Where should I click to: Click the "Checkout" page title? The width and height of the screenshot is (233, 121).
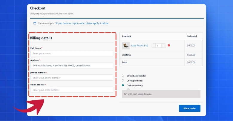pos(38,8)
